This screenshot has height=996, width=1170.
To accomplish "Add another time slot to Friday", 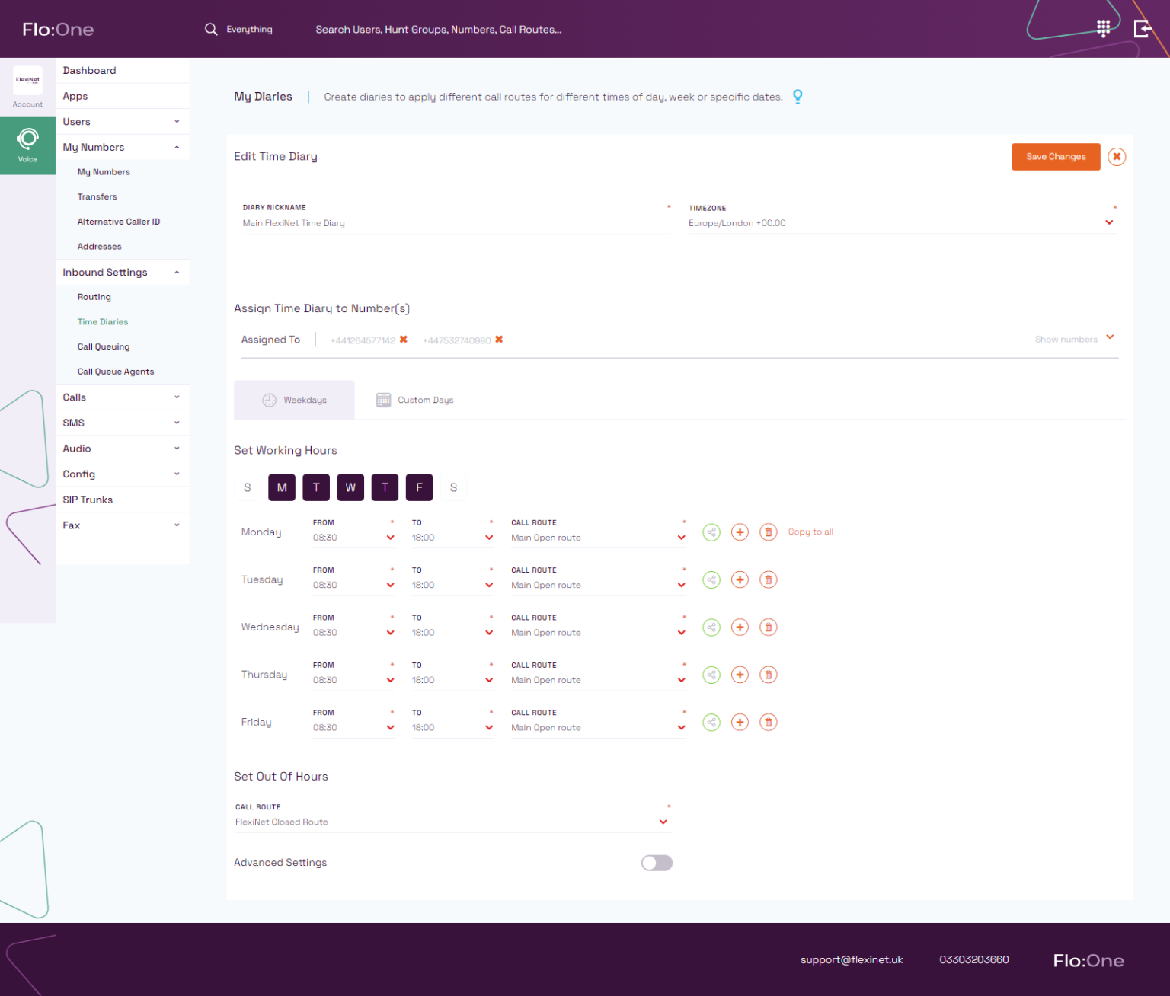I will pos(740,722).
